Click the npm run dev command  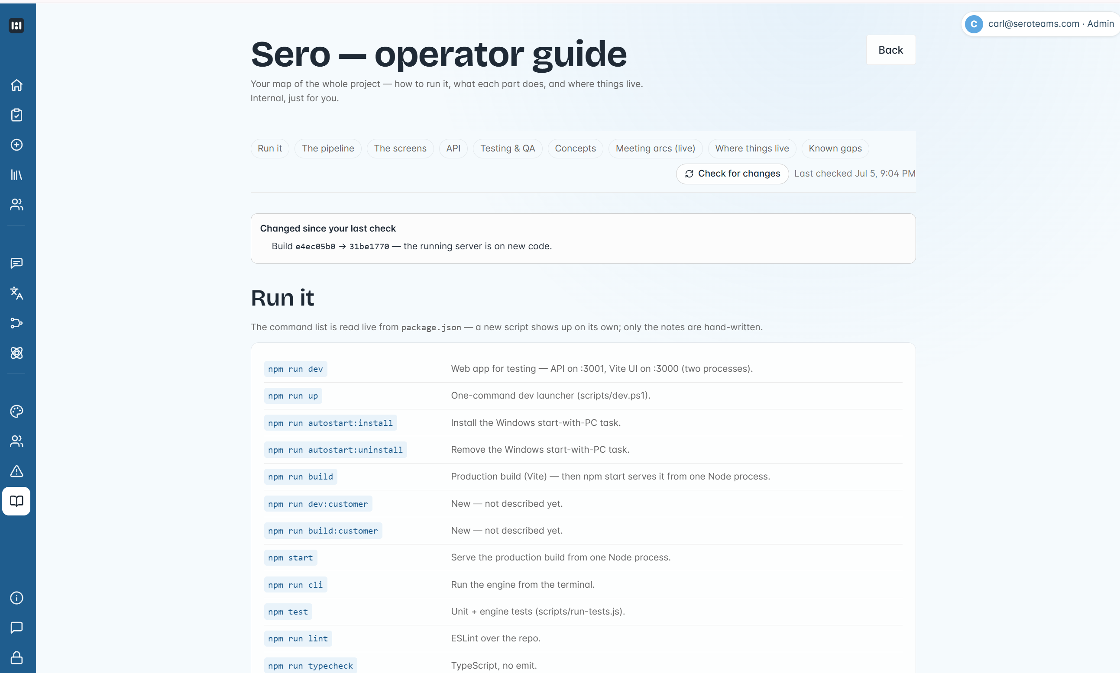[295, 369]
